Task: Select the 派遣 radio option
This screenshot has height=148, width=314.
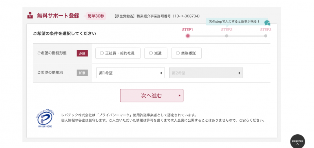Action: click(156, 53)
